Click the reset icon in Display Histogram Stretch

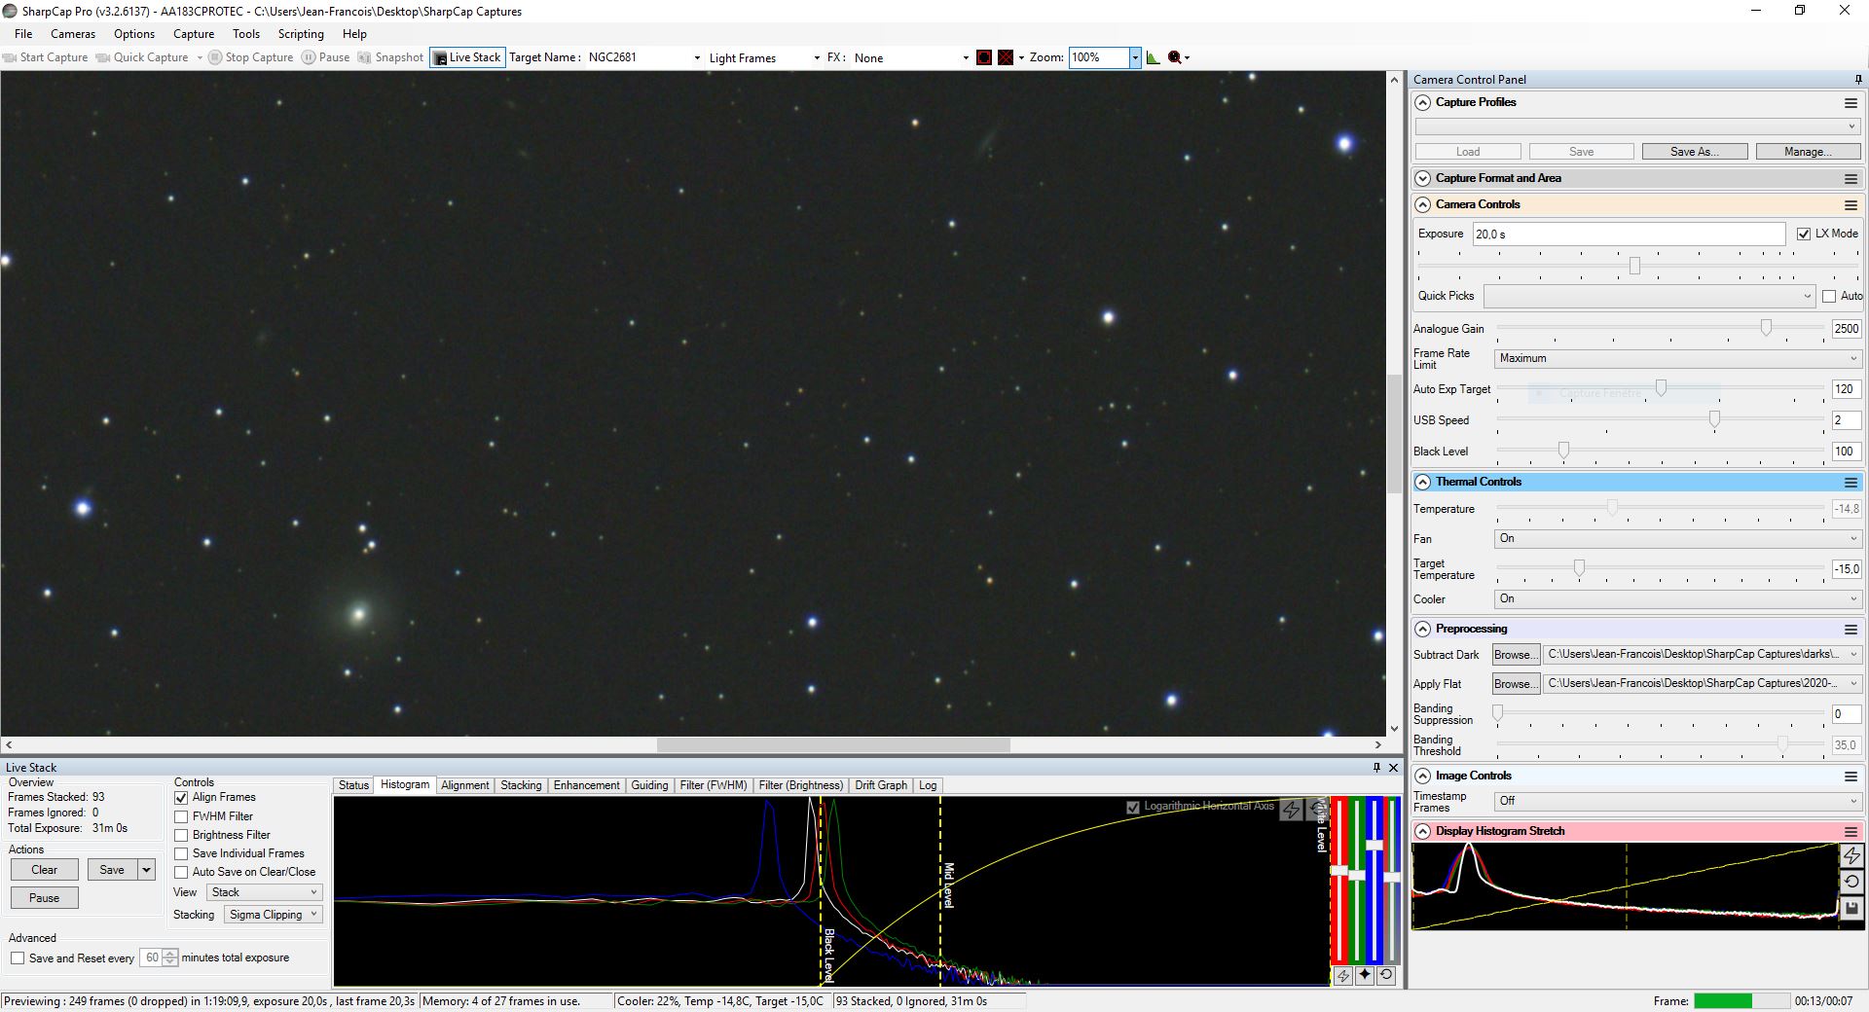point(1851,882)
